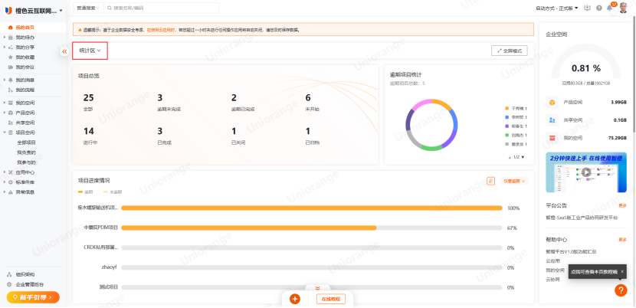Image resolution: width=636 pixels, height=308 pixels.
Task: Go to previous legend page arrow beside 1/2
Action: (x=510, y=157)
